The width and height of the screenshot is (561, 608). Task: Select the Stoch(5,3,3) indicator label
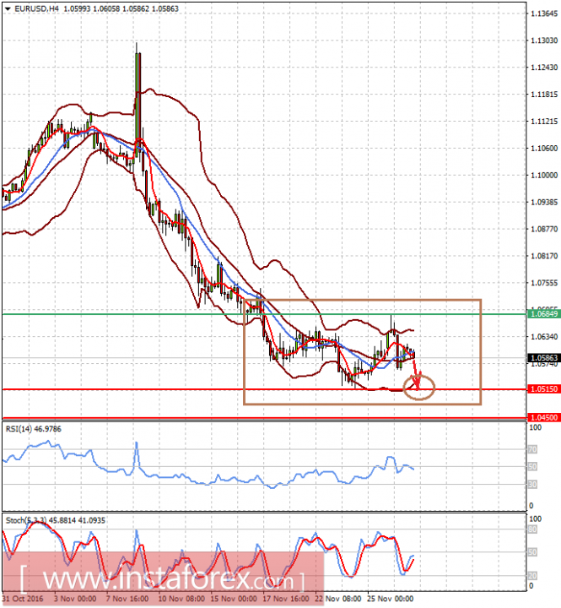(55, 520)
